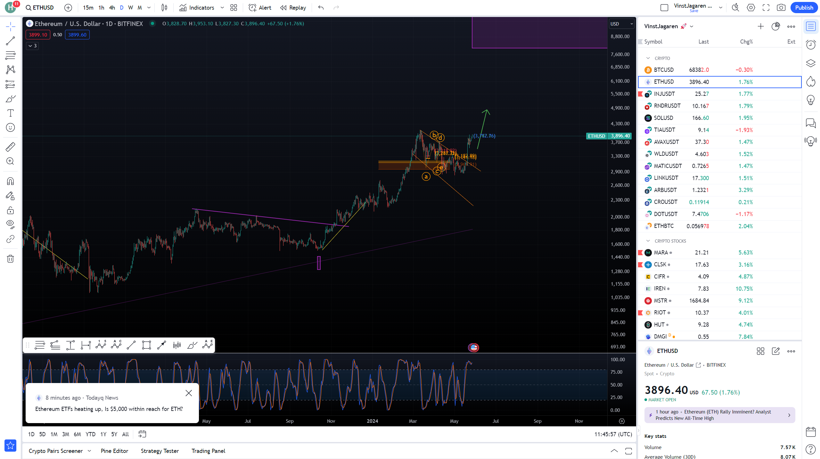Toggle the layout checkbox beside VinstJagaren
This screenshot has width=820, height=459.
664,8
